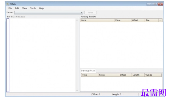Click the Length column header
The height and width of the screenshot is (101, 171).
138,75
